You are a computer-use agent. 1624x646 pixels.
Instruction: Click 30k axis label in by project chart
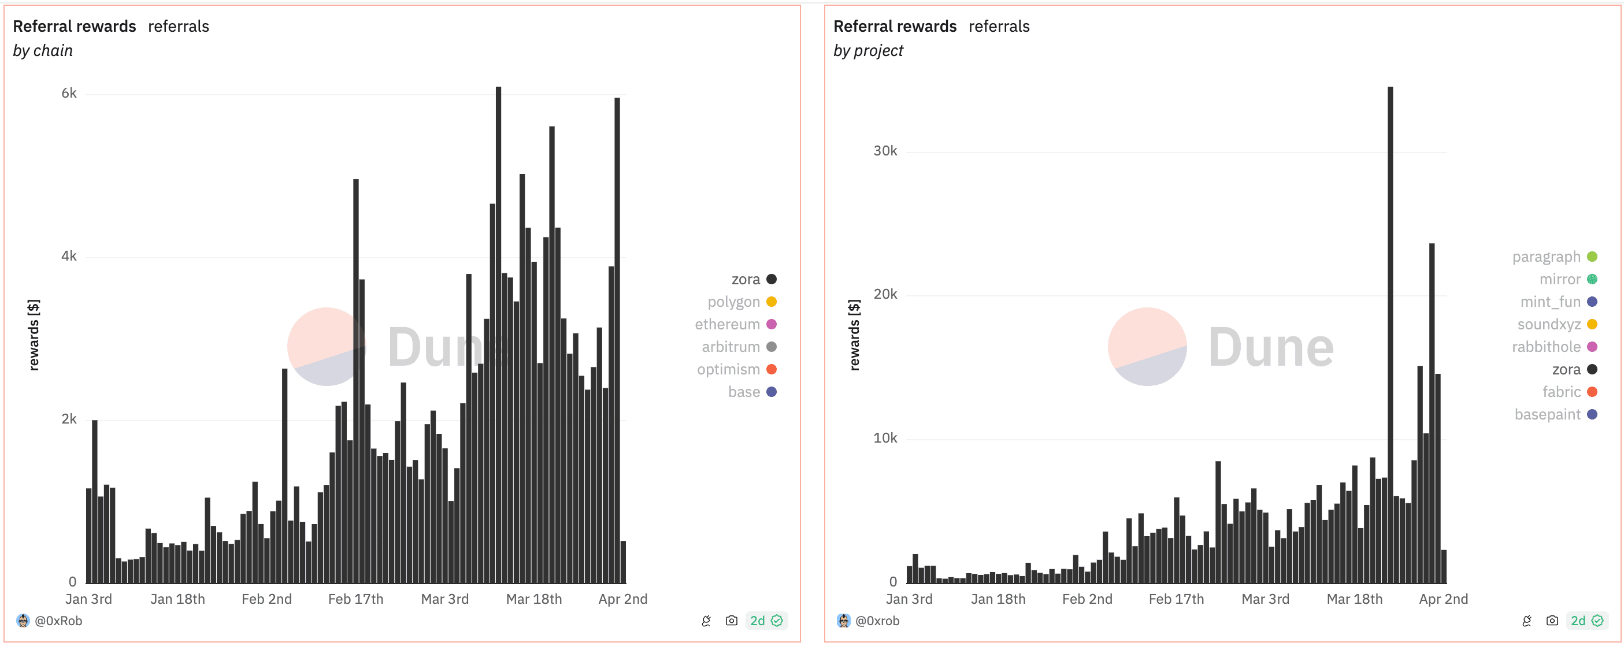click(x=885, y=151)
